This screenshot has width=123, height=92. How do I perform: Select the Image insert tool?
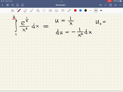pos(57,10)
